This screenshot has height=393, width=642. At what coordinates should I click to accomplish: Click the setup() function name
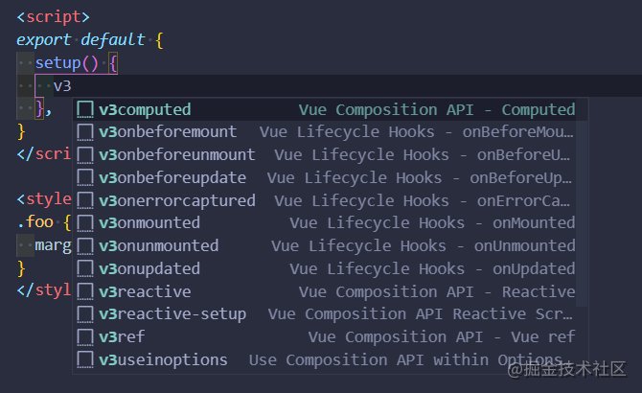[57, 64]
